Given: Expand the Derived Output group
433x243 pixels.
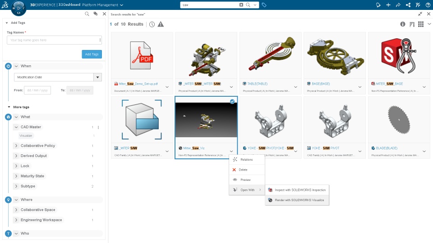Looking at the screenshot, I should click(x=16, y=156).
